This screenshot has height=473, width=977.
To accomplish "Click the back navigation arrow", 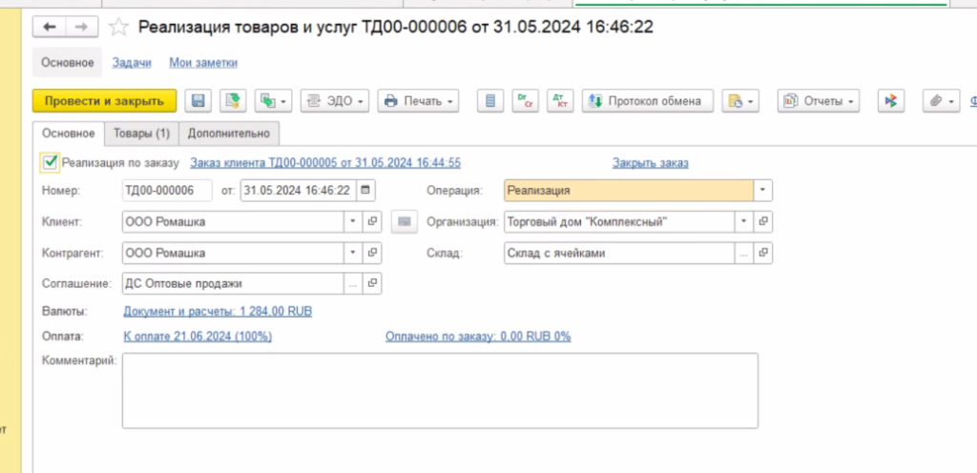I will pyautogui.click(x=51, y=28).
